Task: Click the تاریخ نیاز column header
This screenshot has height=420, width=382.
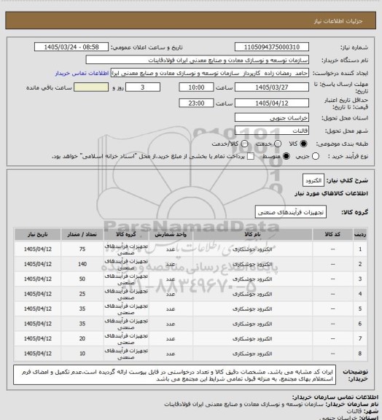Action: tap(37, 234)
